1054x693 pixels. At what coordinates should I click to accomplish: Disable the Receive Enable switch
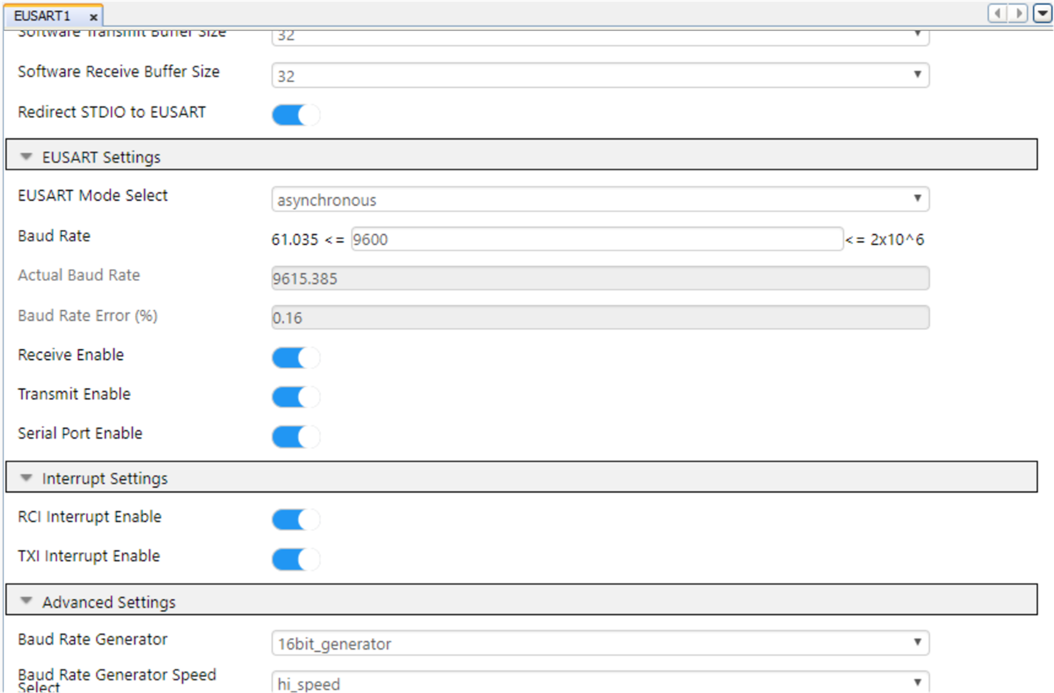296,358
